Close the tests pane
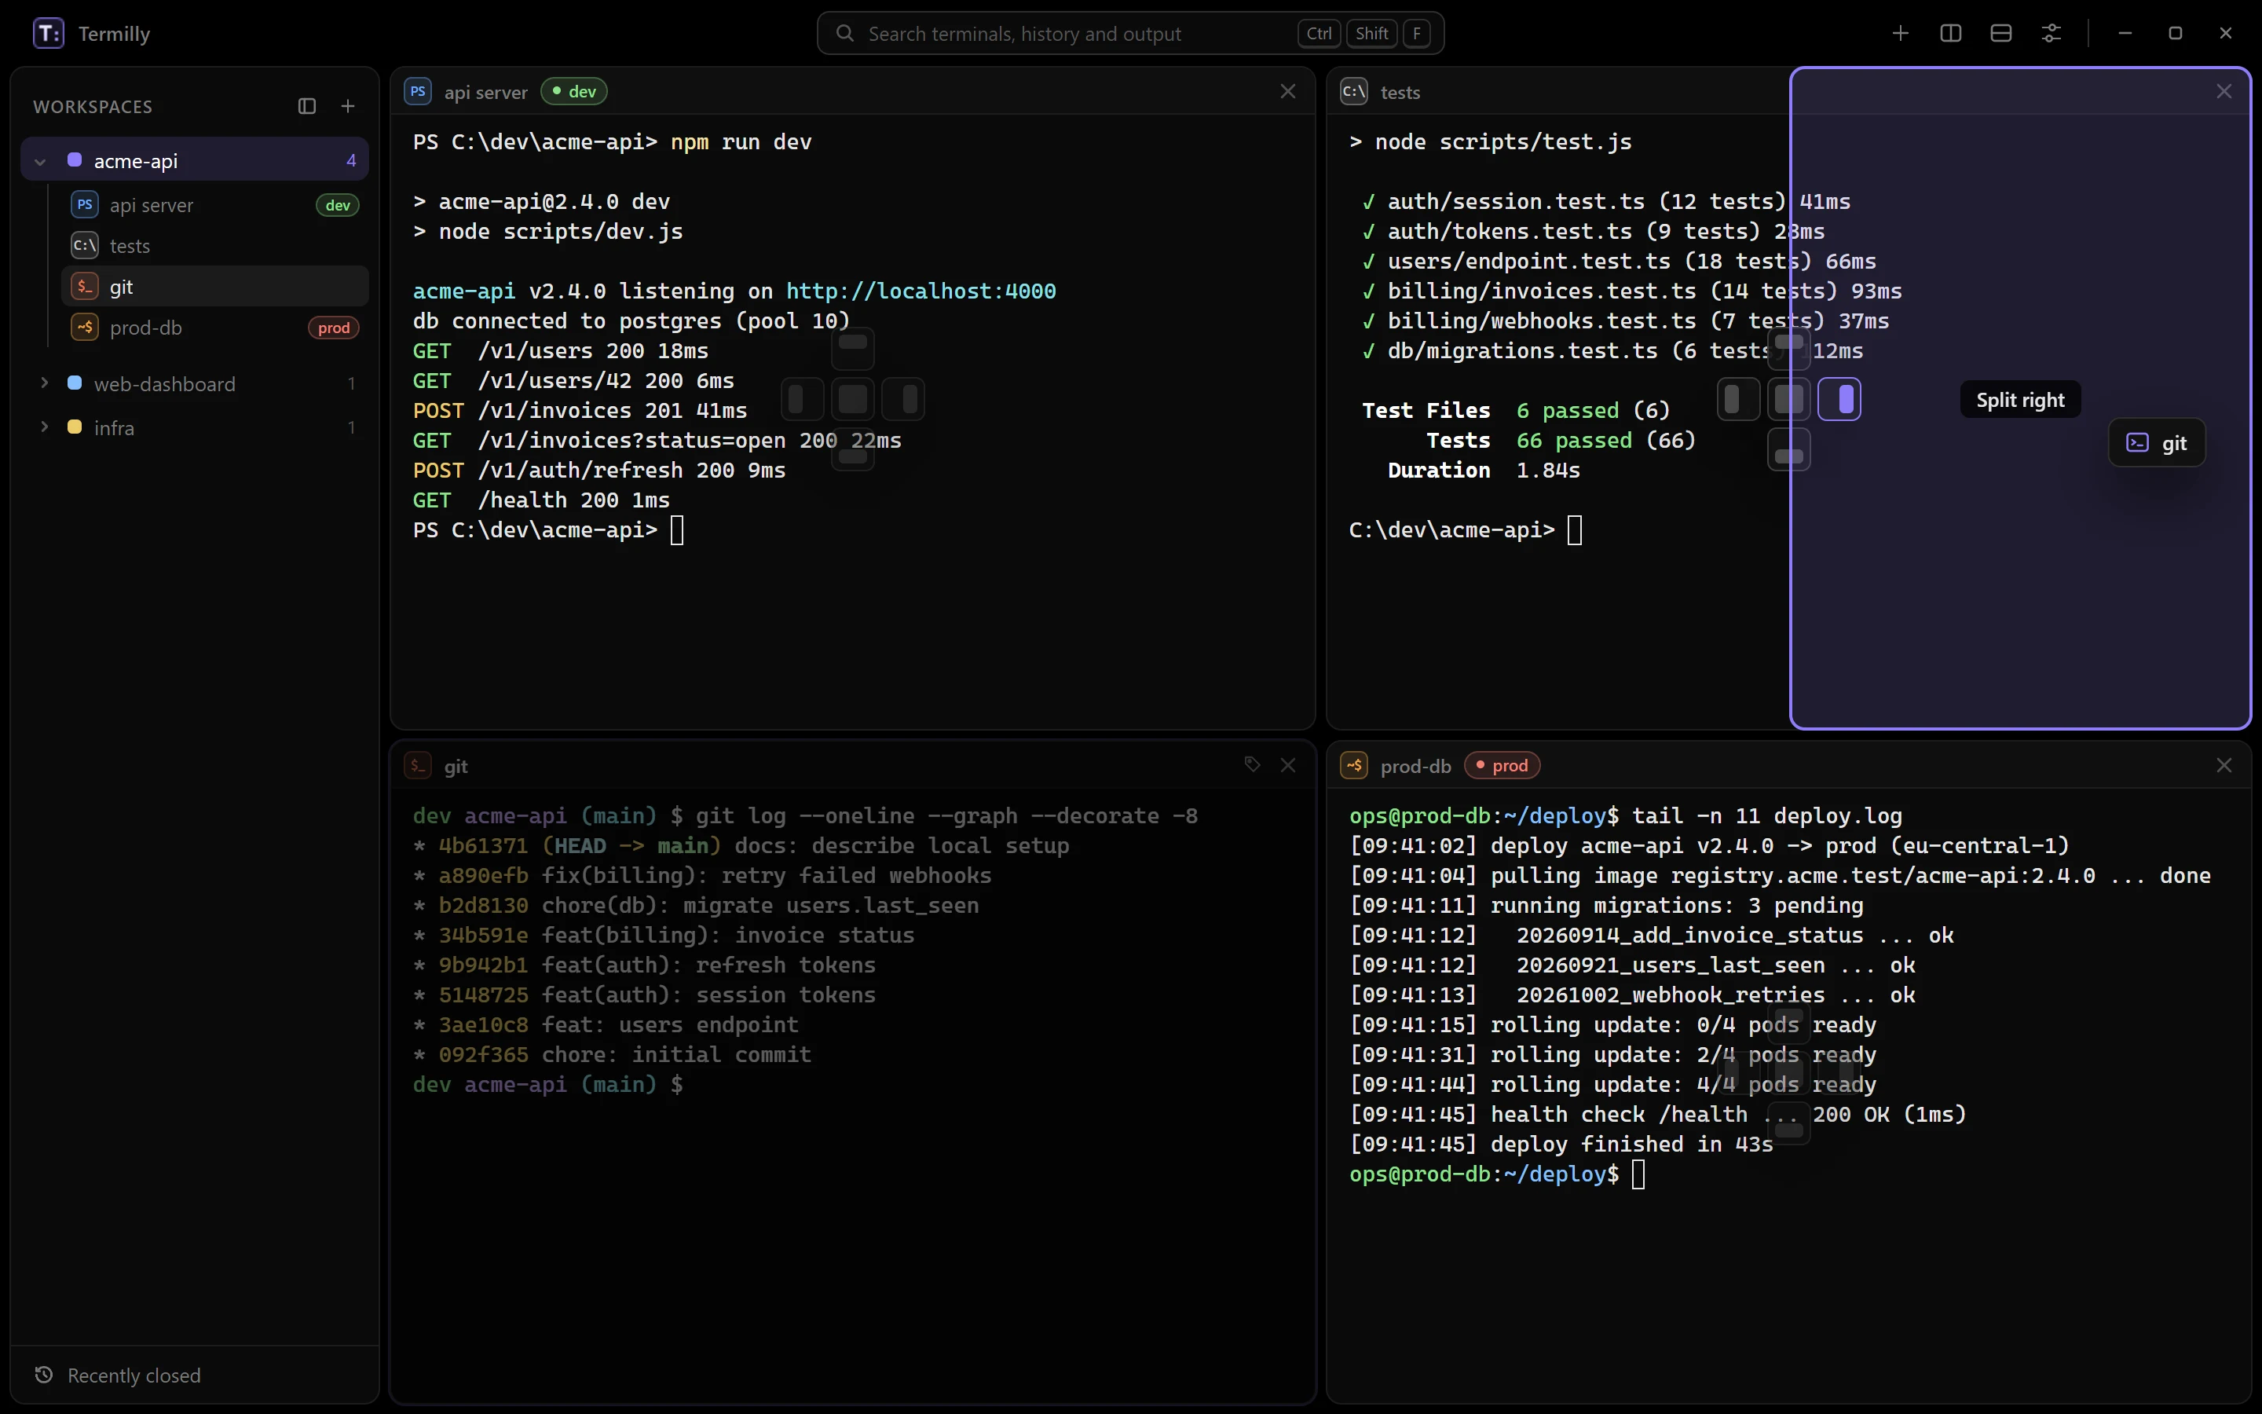The image size is (2262, 1414). [2224, 90]
